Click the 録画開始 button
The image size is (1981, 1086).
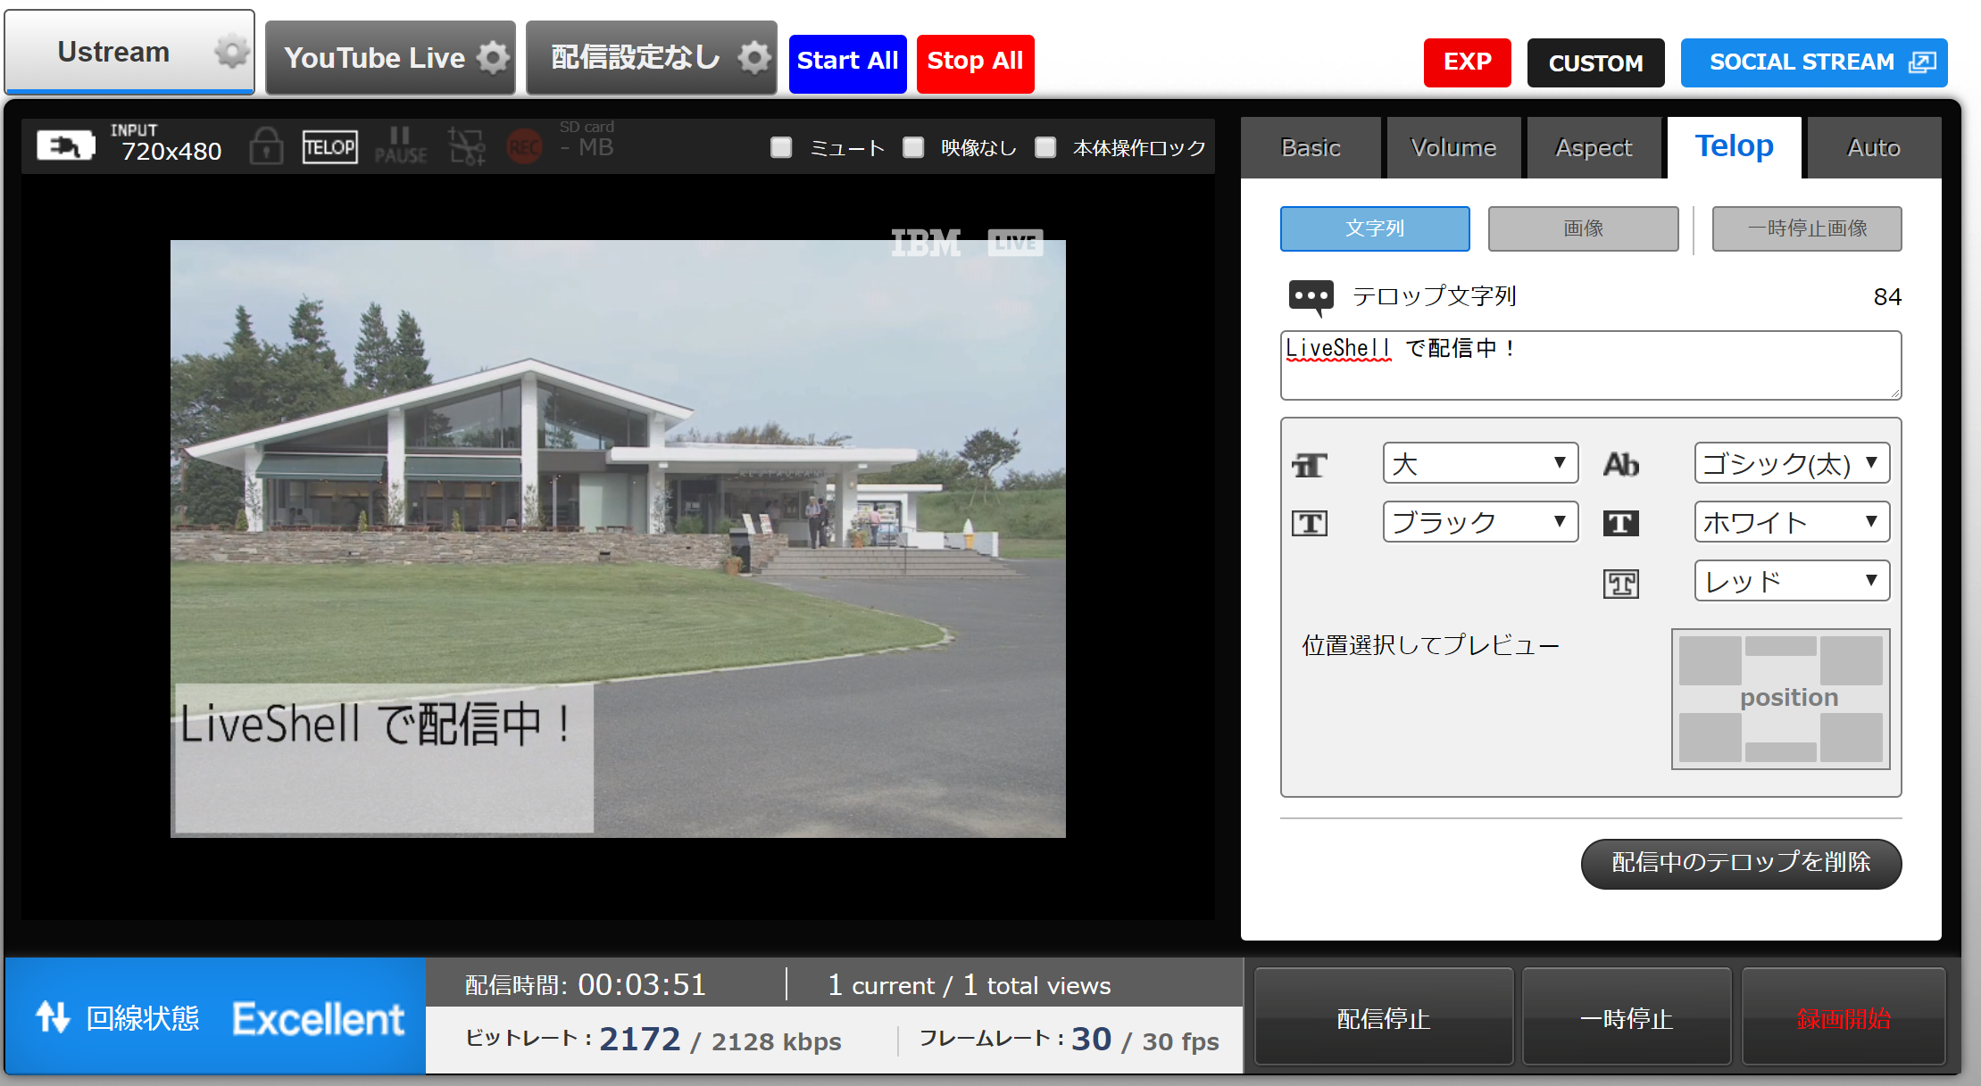tap(1844, 1018)
